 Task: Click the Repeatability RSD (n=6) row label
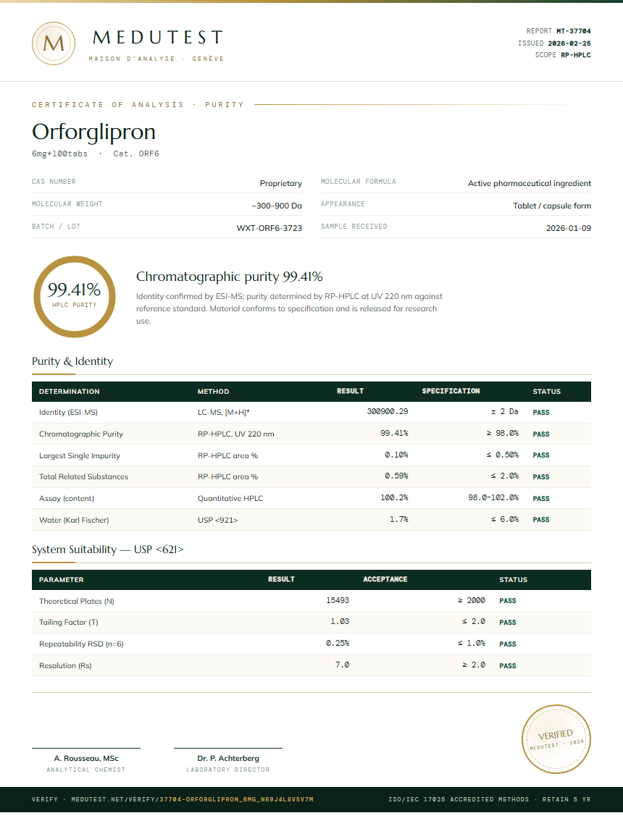coord(81,644)
